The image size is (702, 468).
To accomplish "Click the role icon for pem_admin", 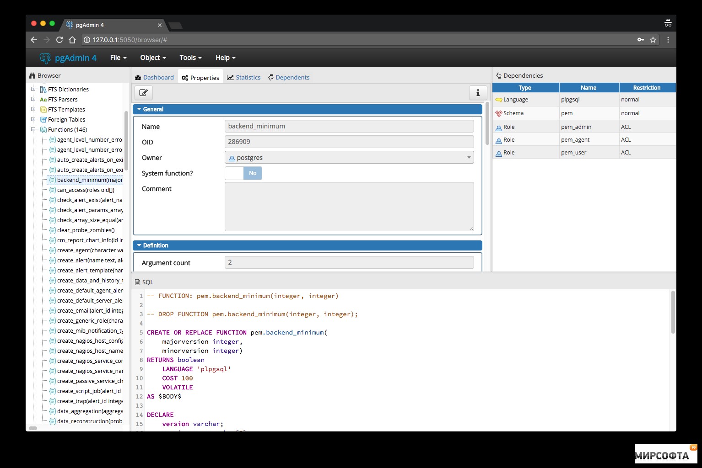I will coord(499,128).
